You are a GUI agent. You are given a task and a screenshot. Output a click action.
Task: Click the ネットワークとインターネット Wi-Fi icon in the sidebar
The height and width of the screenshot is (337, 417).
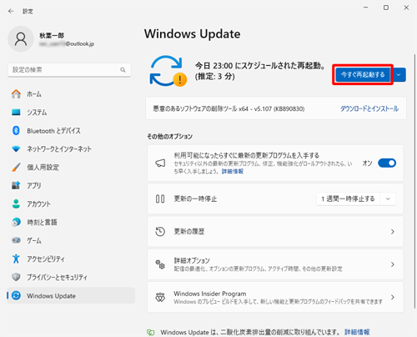click(16, 148)
